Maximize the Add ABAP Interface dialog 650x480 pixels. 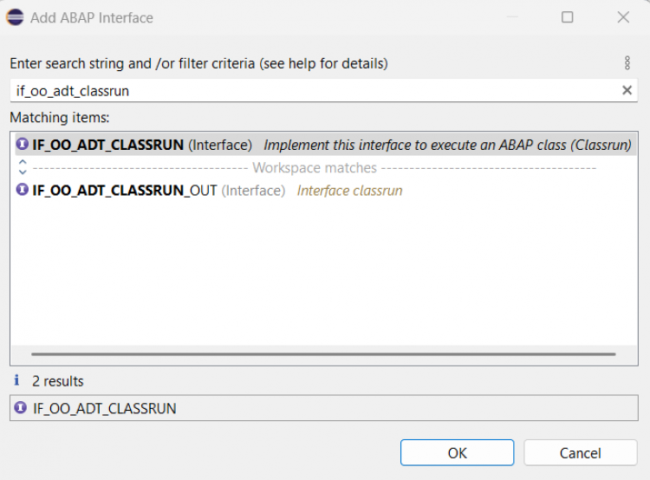[x=567, y=16]
